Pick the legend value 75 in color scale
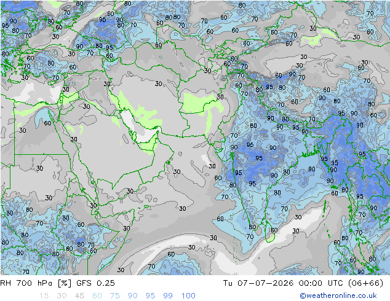390x301 pixels. coord(114,296)
